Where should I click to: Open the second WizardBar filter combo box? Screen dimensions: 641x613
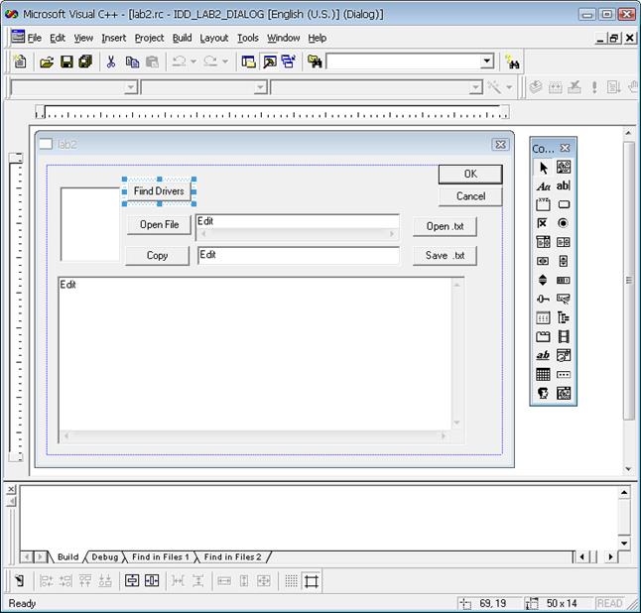(x=204, y=87)
